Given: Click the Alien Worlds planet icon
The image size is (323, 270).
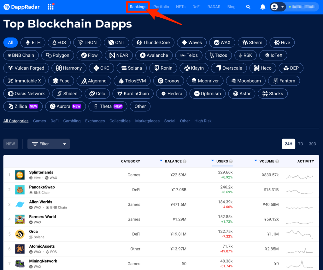Looking at the screenshot, I should tap(20, 204).
